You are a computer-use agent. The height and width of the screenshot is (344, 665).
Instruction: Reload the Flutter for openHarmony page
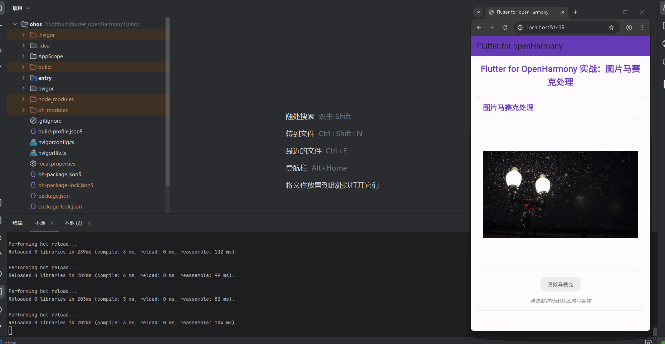[x=505, y=28]
